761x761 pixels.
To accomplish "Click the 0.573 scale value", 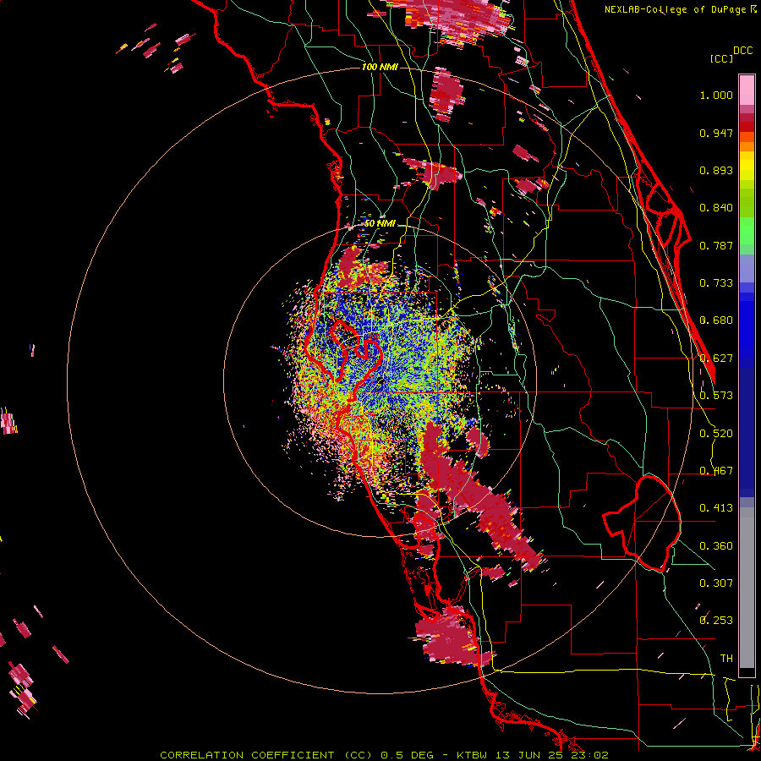I will click(x=716, y=396).
